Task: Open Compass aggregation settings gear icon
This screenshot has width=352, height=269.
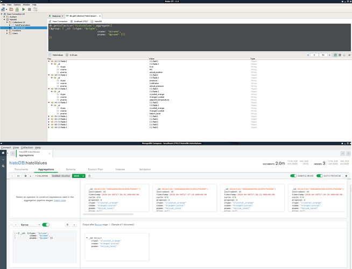Action: (25, 176)
